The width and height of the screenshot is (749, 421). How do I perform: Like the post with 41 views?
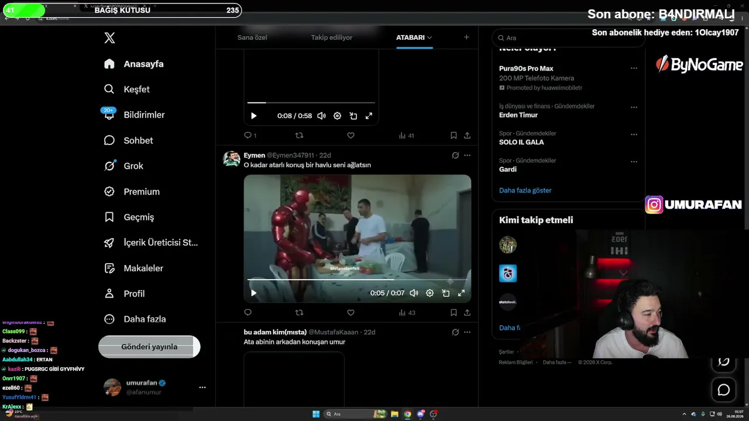[x=351, y=135]
